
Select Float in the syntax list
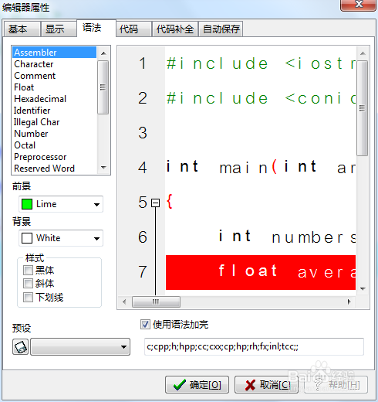[x=55, y=87]
